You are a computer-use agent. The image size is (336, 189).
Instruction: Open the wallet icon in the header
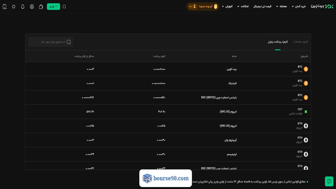click(x=41, y=7)
